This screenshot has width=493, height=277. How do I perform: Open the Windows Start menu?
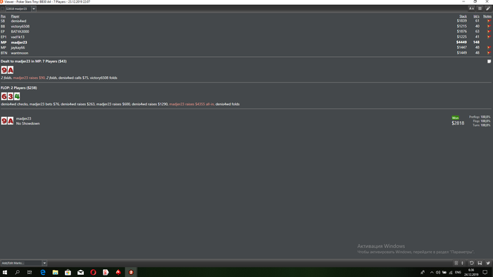(5, 272)
